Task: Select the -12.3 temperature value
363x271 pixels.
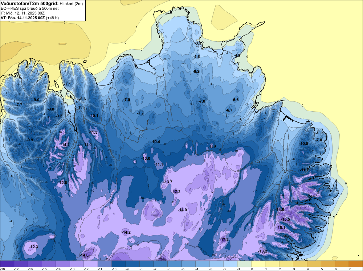Action: [x=33, y=247]
